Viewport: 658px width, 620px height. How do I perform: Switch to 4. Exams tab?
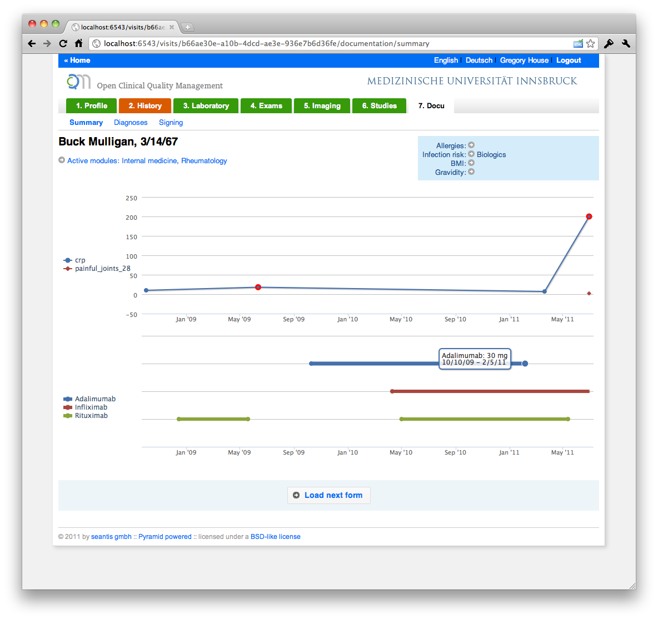click(x=266, y=105)
